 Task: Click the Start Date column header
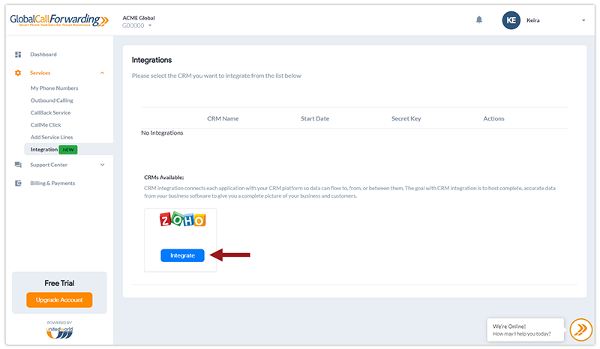[x=315, y=118]
